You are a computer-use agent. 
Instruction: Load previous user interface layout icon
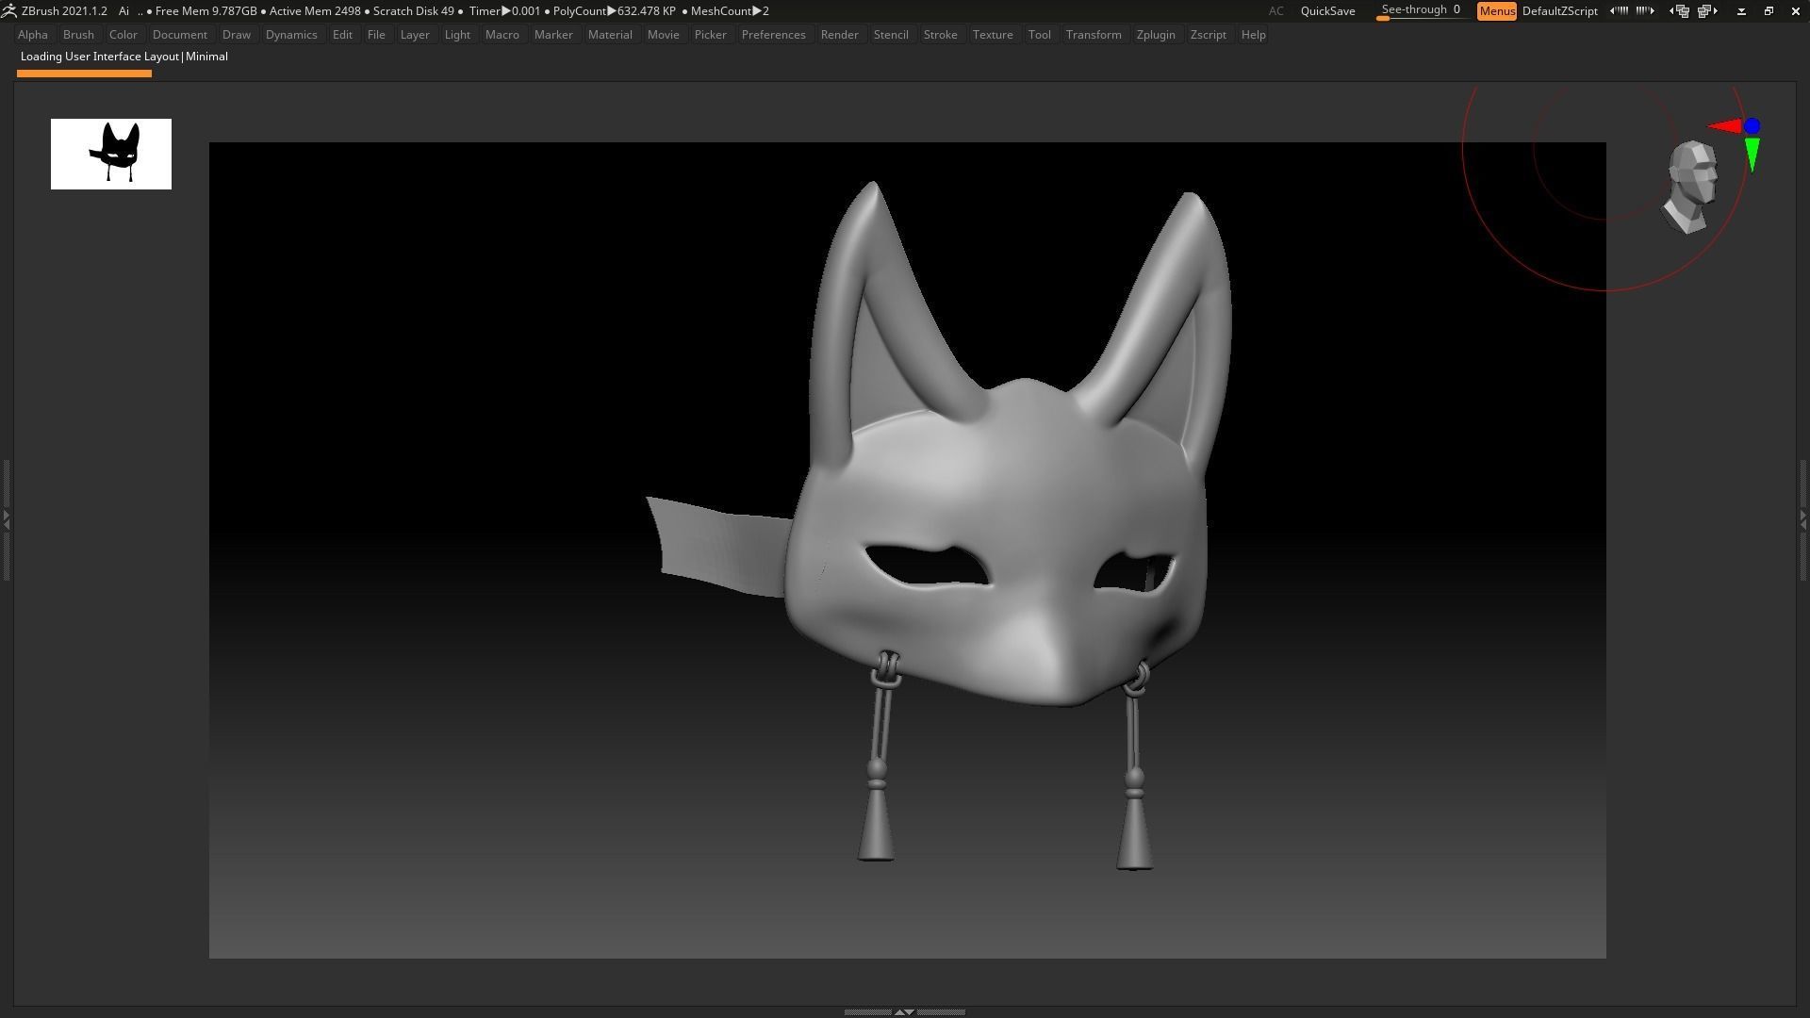[x=1680, y=11]
